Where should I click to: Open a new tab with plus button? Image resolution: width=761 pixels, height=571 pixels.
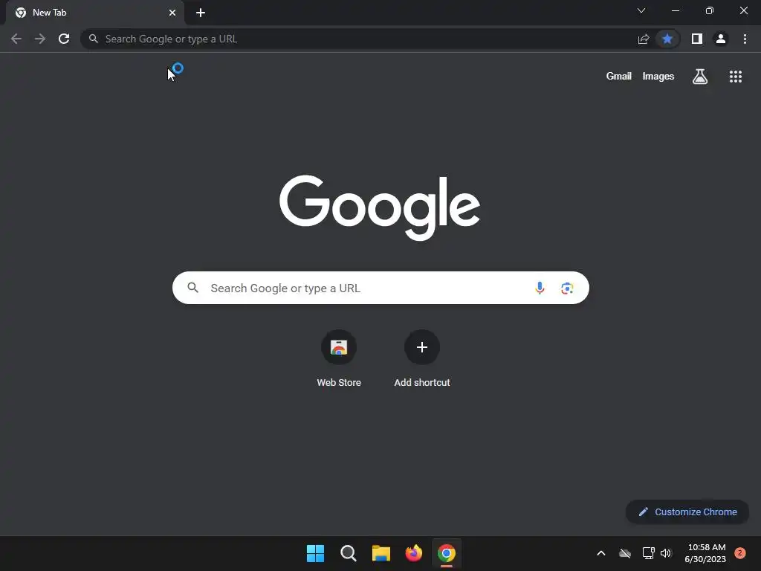point(201,13)
